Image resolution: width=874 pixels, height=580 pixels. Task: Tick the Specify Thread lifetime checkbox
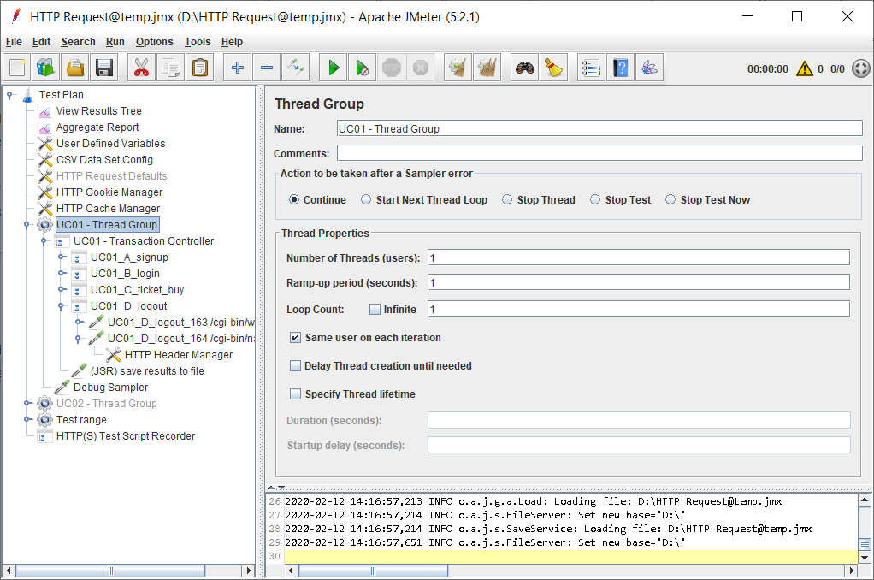point(295,394)
